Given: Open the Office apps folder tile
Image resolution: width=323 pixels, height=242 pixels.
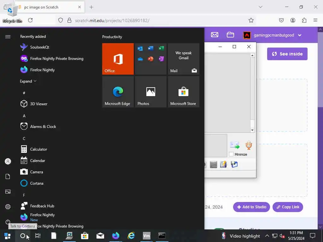Looking at the screenshot, I should 150,59.
